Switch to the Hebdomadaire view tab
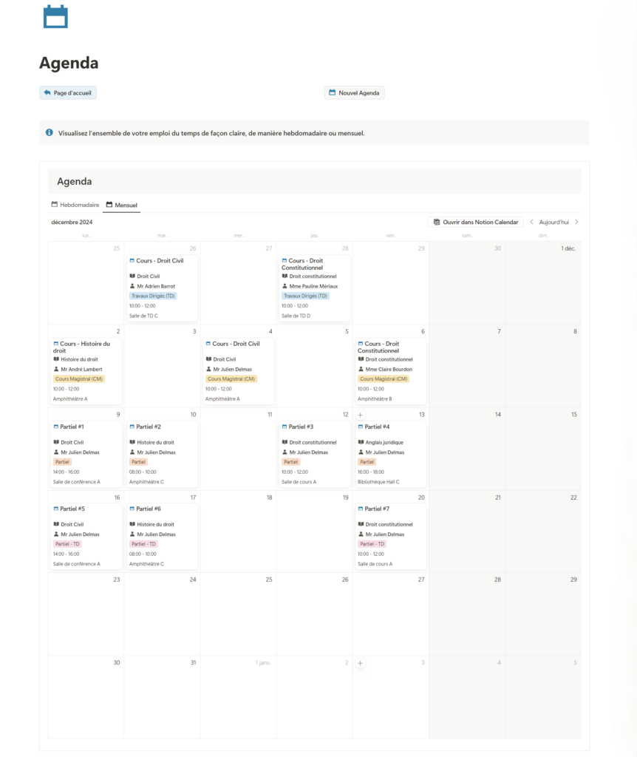The width and height of the screenshot is (637, 757). 75,205
